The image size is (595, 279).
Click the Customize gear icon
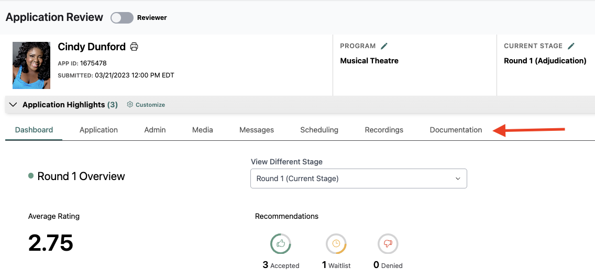point(130,105)
